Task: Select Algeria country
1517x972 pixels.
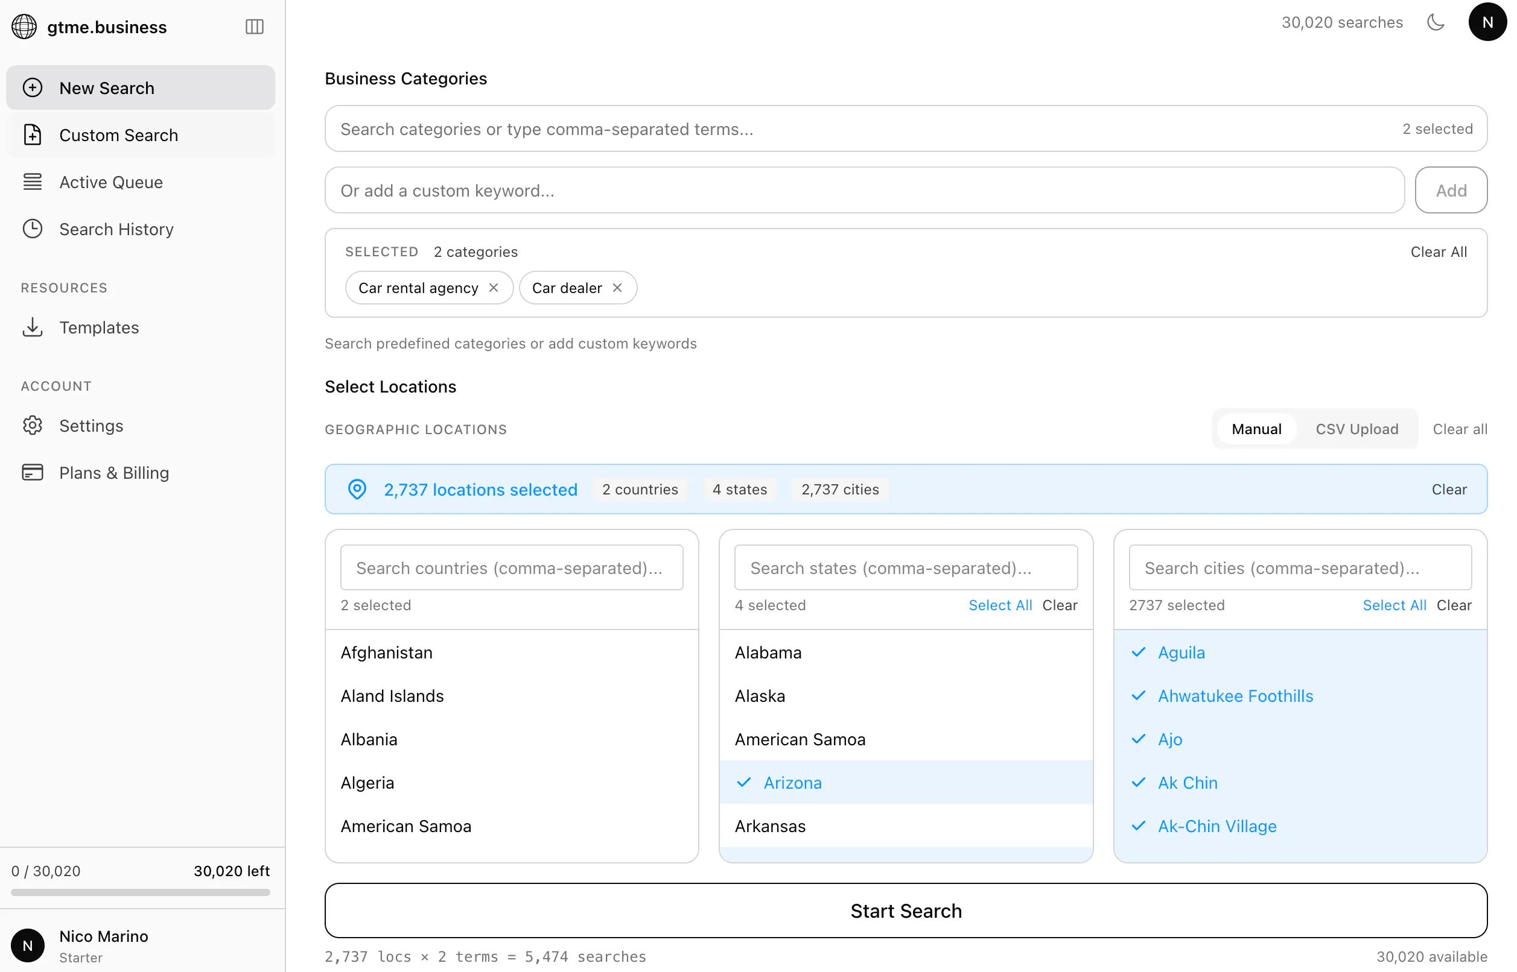Action: pyautogui.click(x=512, y=783)
